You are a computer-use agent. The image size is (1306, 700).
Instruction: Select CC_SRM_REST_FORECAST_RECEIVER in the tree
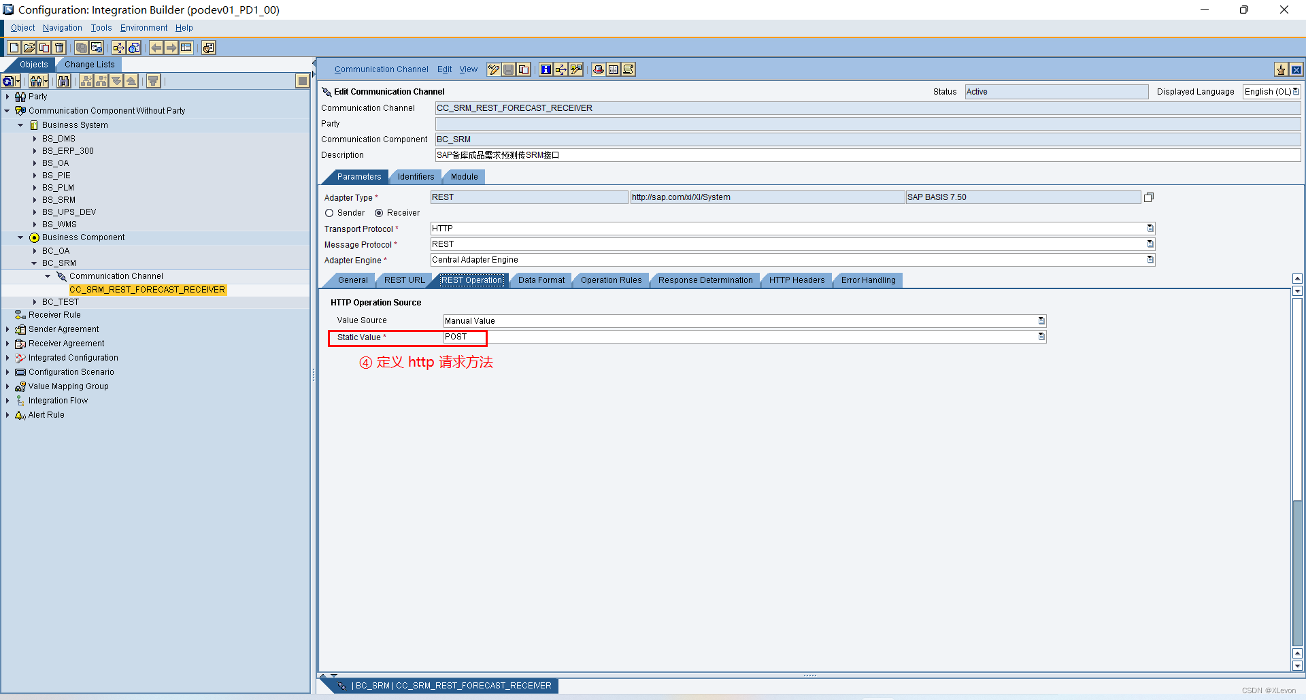147,290
